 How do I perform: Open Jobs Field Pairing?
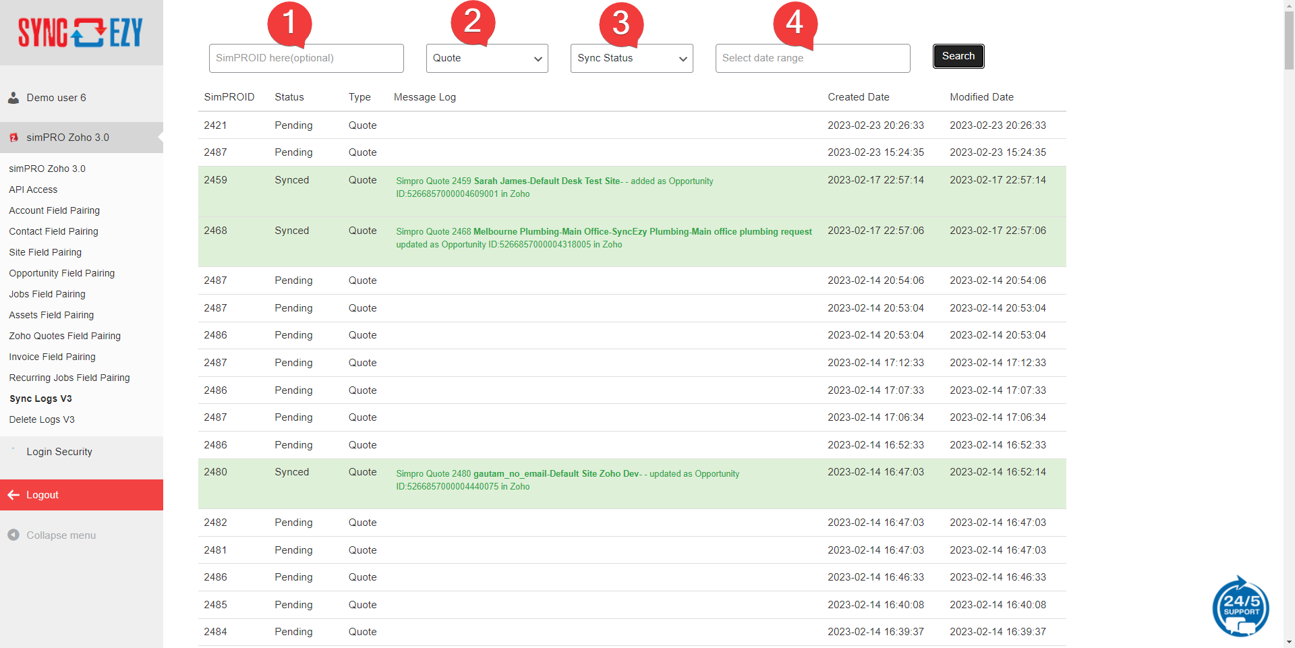click(x=47, y=294)
